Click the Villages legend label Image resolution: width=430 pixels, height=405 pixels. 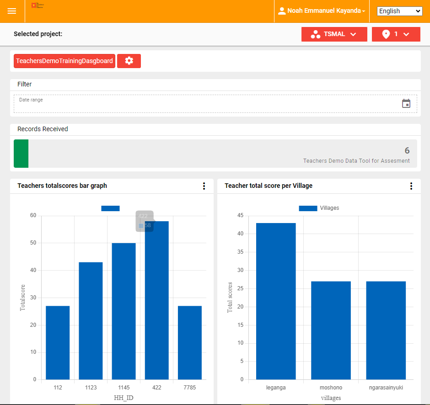(x=329, y=208)
